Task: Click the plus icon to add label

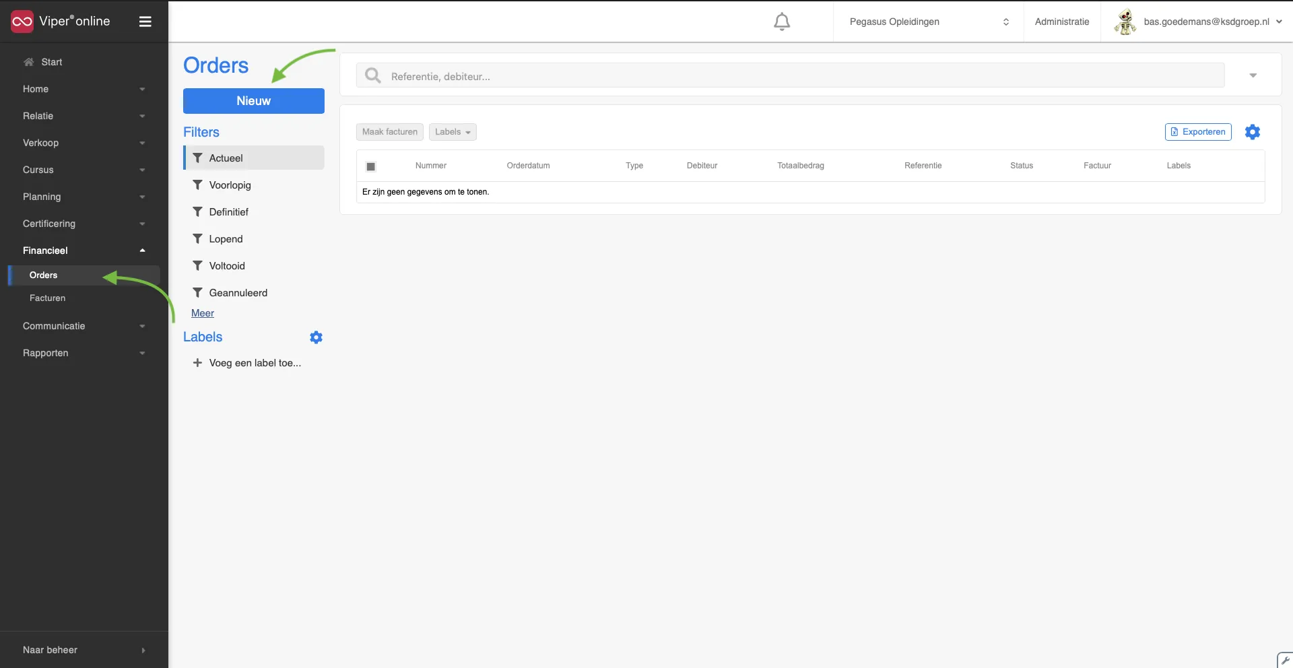Action: pos(197,363)
